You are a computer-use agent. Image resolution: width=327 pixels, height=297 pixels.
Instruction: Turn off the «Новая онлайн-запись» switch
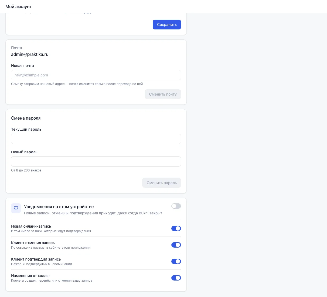coord(176,228)
